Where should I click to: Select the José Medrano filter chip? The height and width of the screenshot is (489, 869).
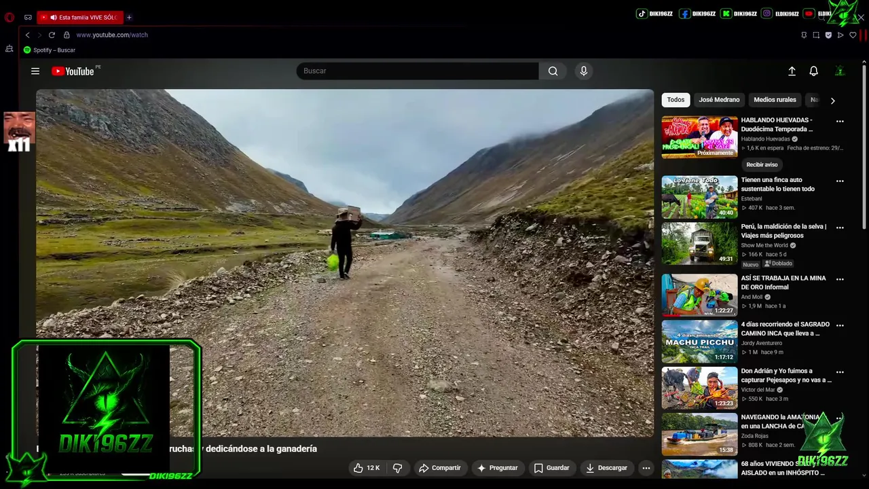(x=719, y=100)
